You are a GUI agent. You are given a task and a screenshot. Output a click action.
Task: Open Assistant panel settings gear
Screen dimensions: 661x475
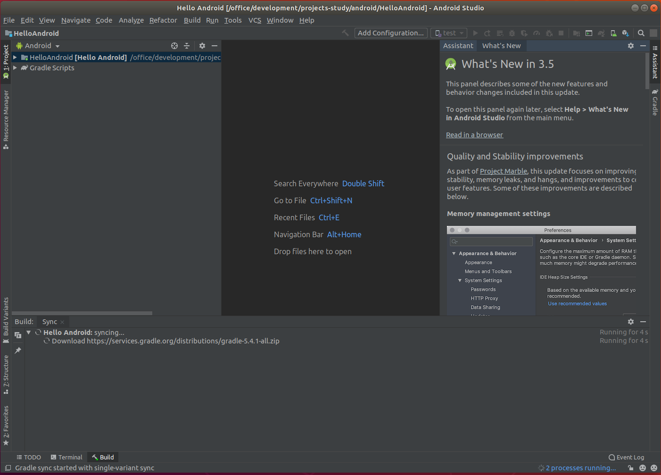point(631,46)
